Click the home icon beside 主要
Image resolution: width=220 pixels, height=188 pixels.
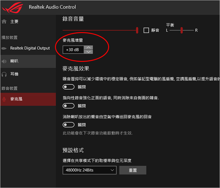click(x=4, y=21)
